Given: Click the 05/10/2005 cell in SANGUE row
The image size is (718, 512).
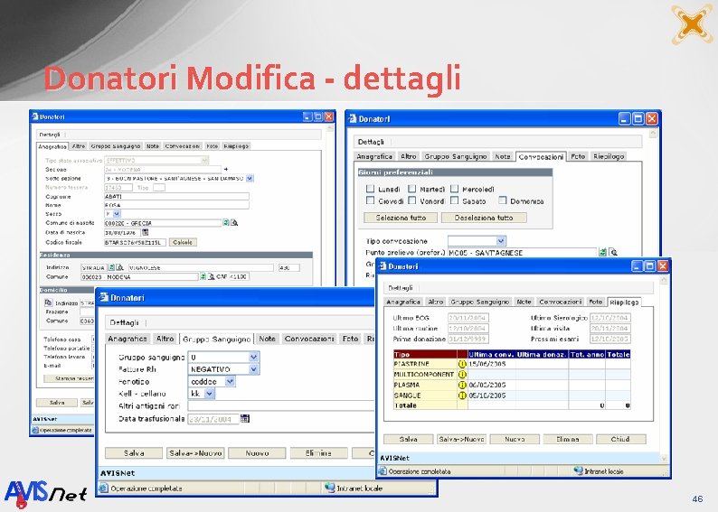Looking at the screenshot, I should [x=491, y=396].
